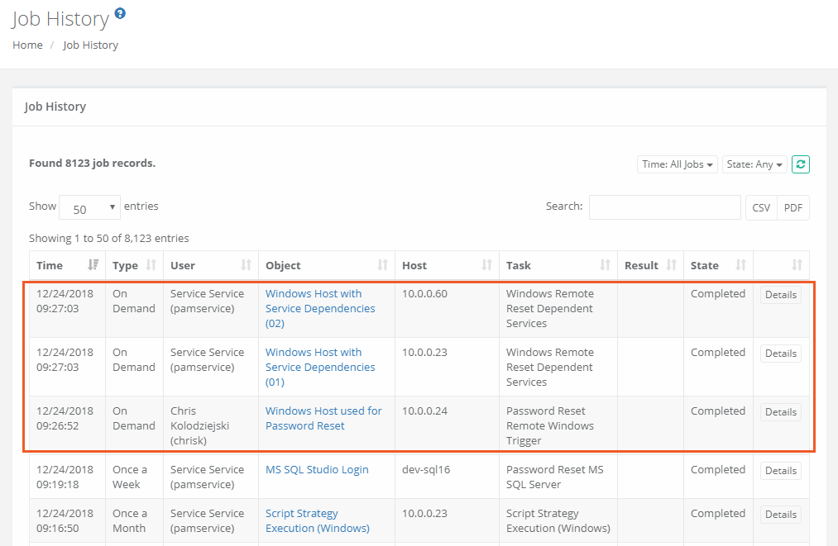The image size is (838, 546).
Task: Open Windows Host used for Password Reset
Action: click(x=323, y=418)
